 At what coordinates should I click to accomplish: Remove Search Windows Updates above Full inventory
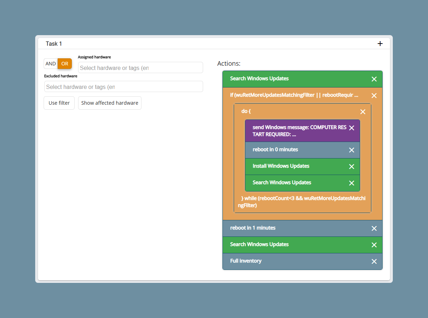pyautogui.click(x=374, y=245)
